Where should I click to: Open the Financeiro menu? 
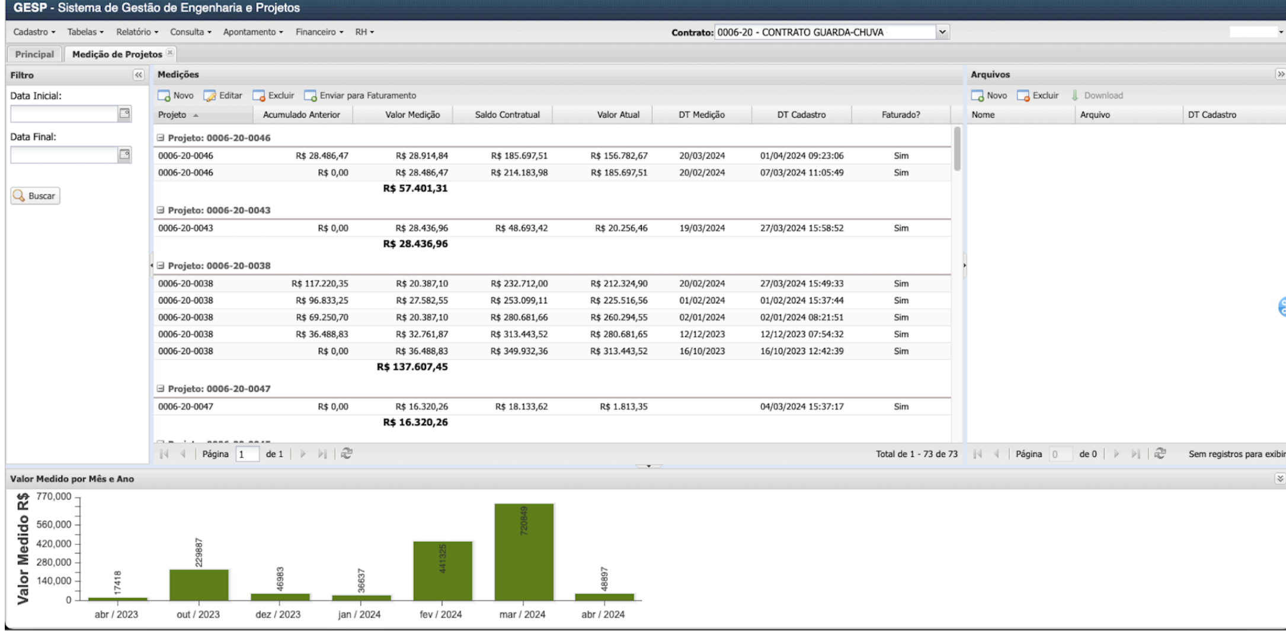(319, 33)
